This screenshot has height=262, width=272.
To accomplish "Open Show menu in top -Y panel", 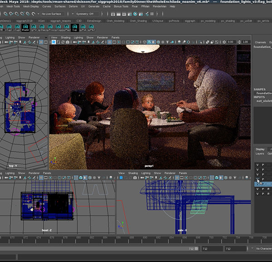I will point(21,38).
